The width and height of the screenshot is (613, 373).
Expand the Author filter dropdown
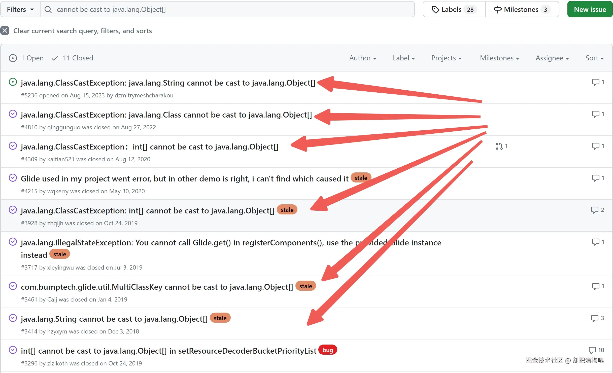363,58
